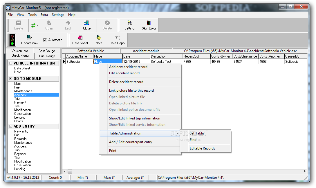Switch to the Cost Gauge tab
The height and width of the screenshot is (188, 316).
tap(47, 51)
